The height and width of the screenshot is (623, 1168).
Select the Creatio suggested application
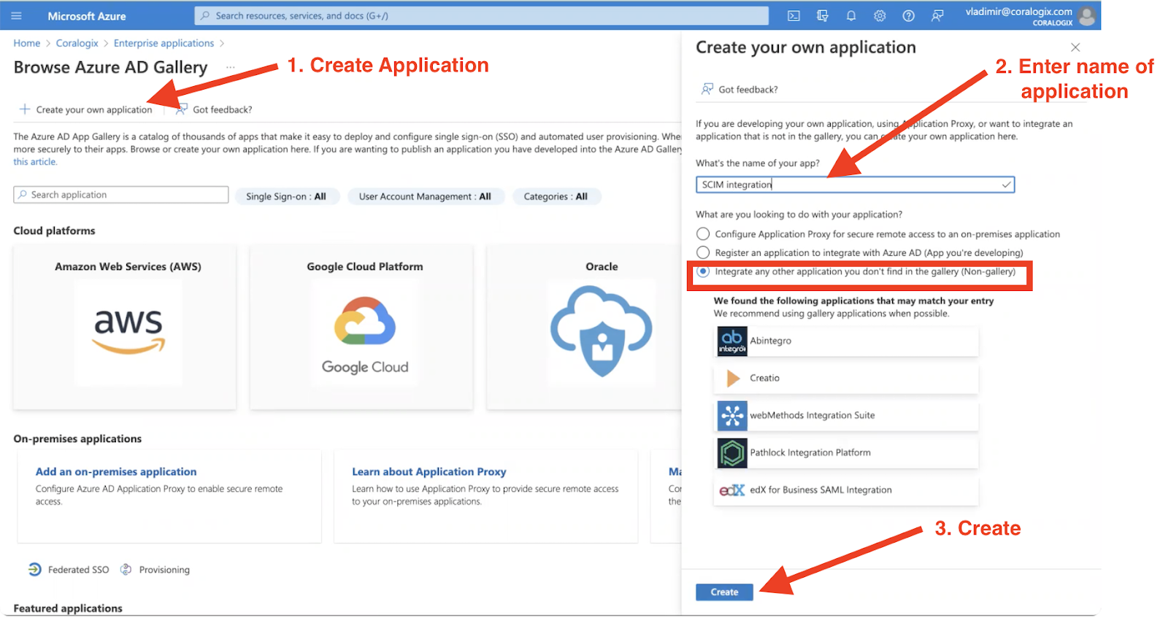[x=846, y=378]
